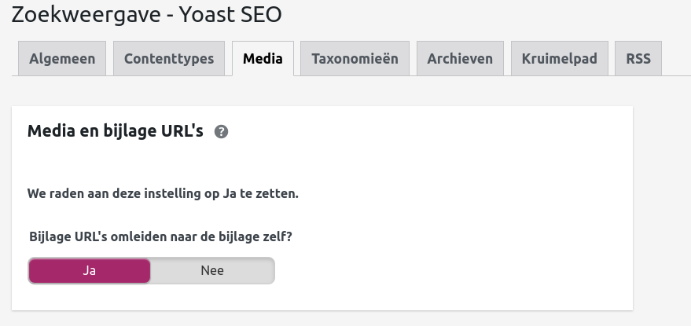Click the empty tab bar area after RSS
Viewport: 691px width, 326px height.
click(676, 59)
